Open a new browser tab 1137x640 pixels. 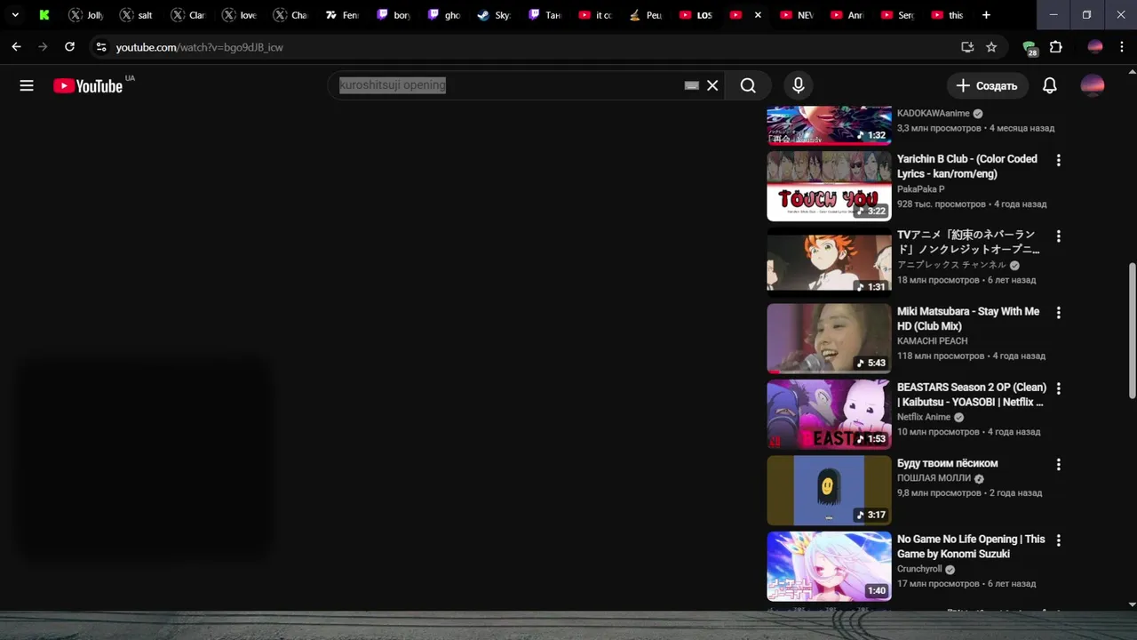pos(986,15)
